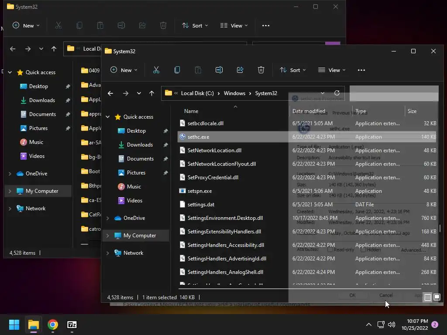Refresh the front System32 folder view

(x=337, y=93)
